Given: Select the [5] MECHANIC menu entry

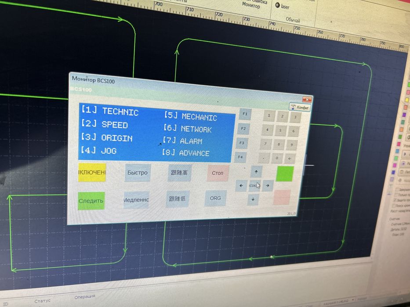Looking at the screenshot, I should tap(191, 116).
